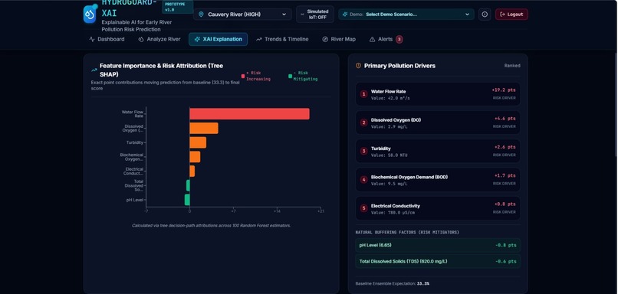Click the Logout button
This screenshot has width=618, height=294.
point(511,15)
